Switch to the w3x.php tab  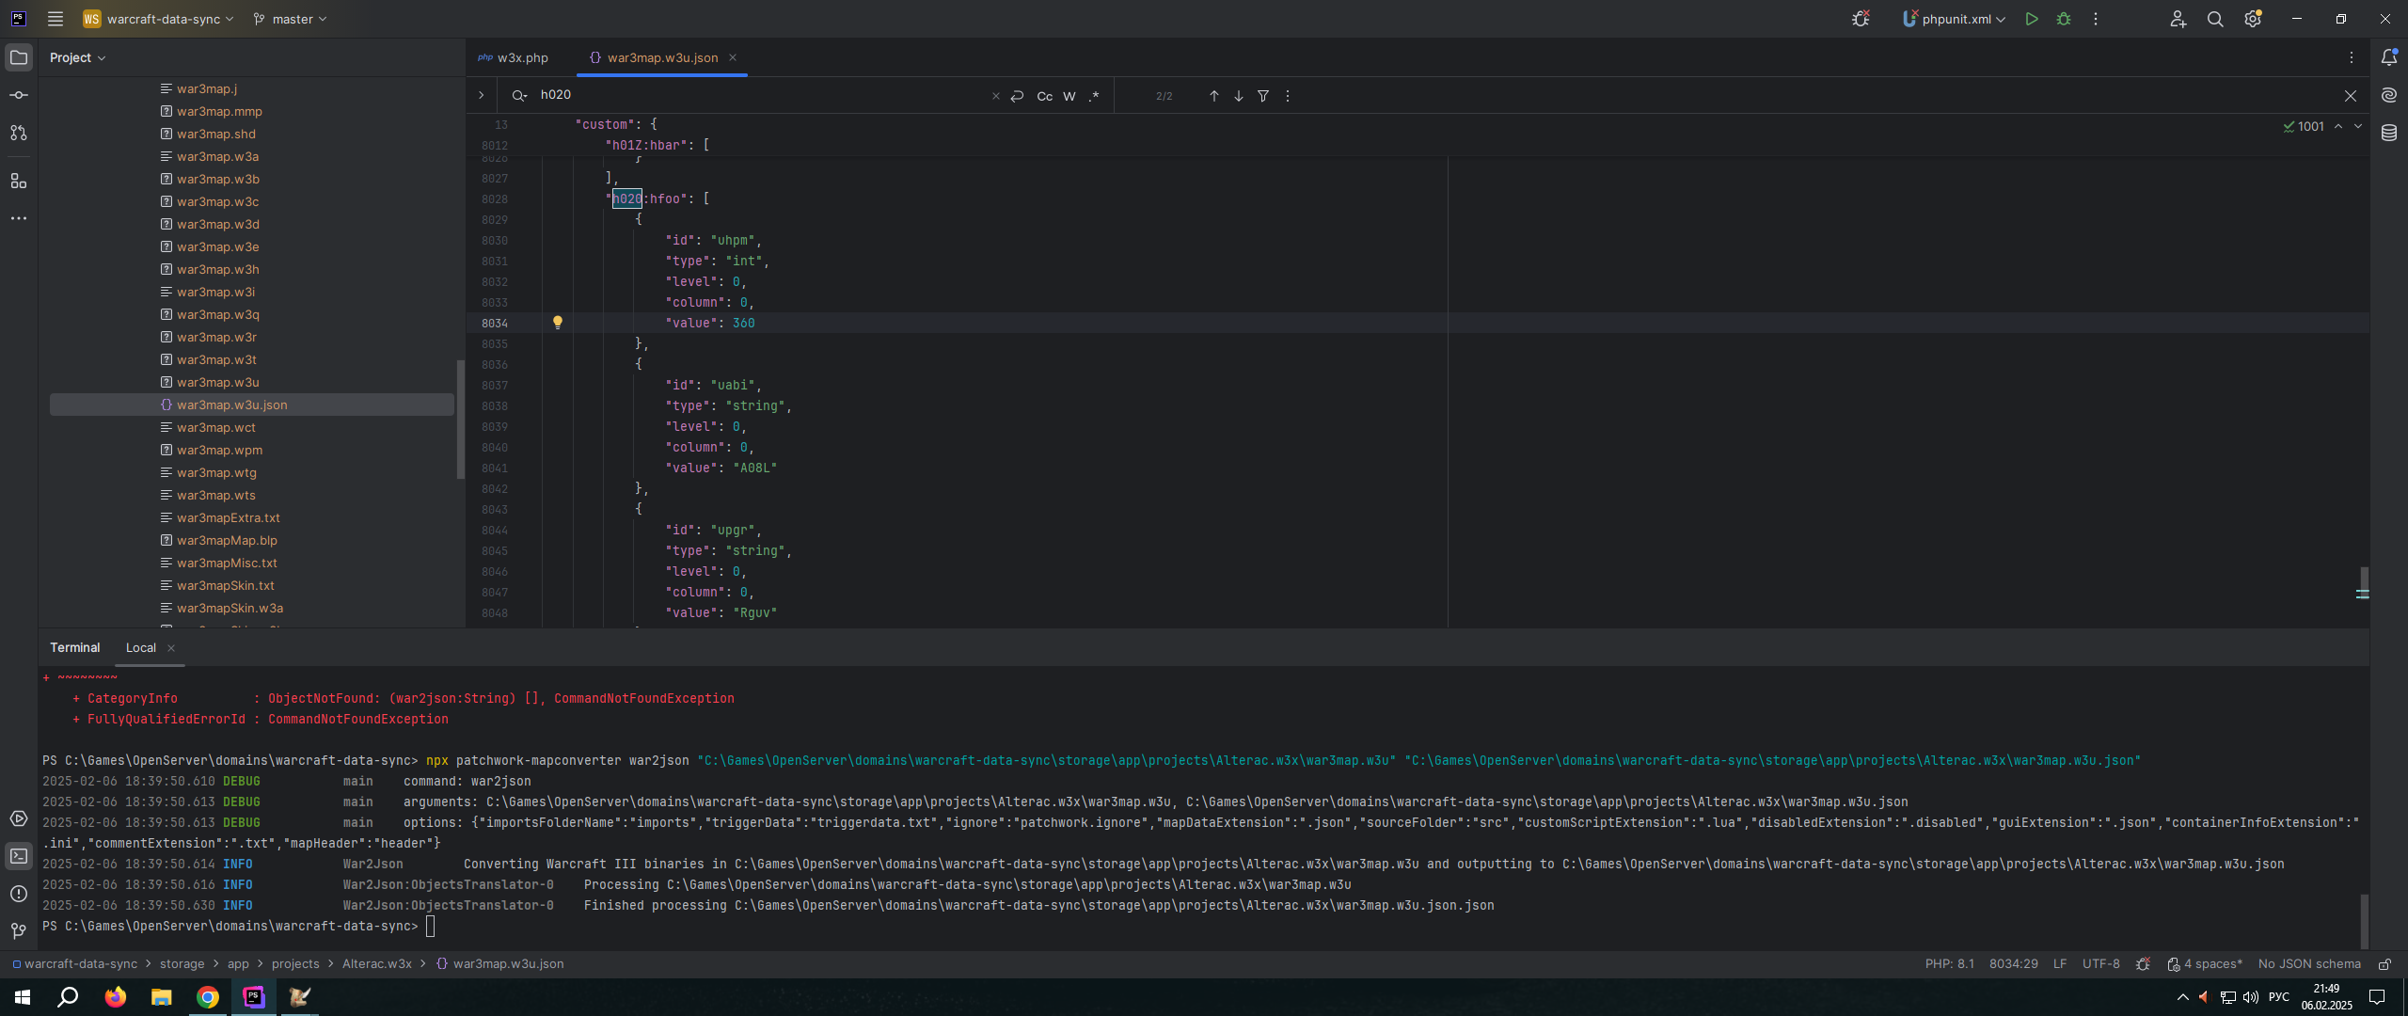521,57
